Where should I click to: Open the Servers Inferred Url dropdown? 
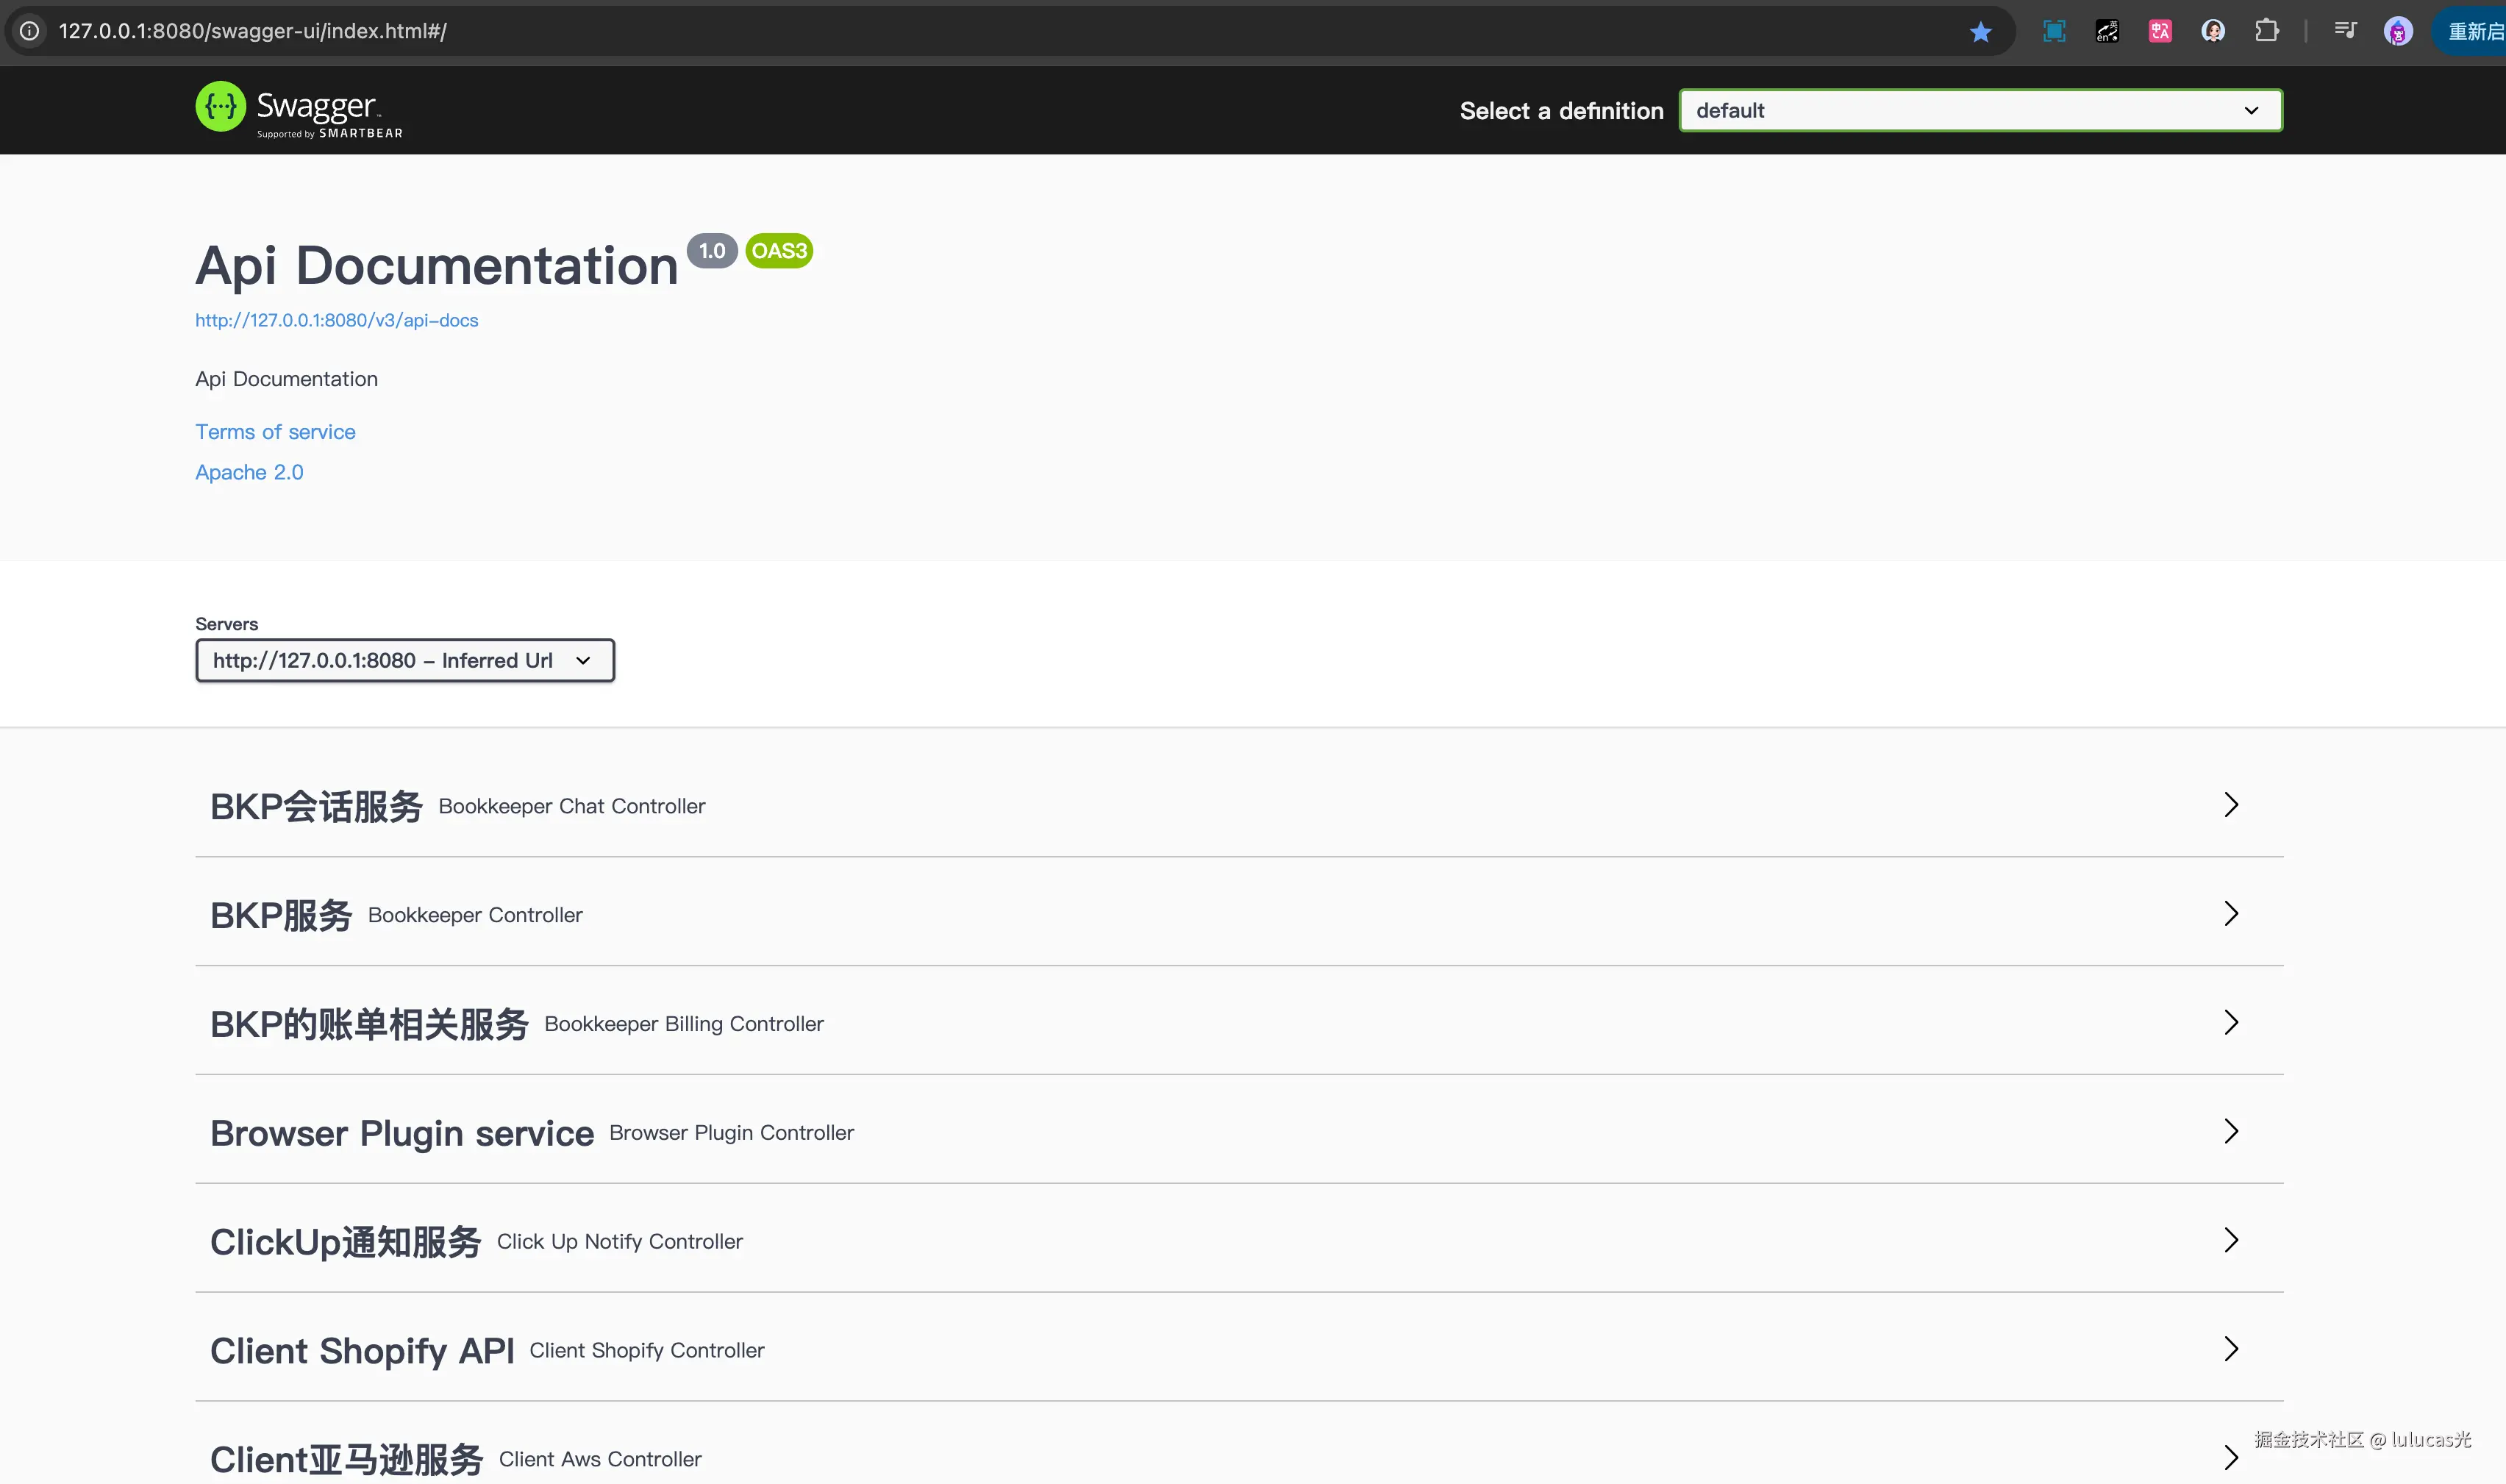point(405,661)
